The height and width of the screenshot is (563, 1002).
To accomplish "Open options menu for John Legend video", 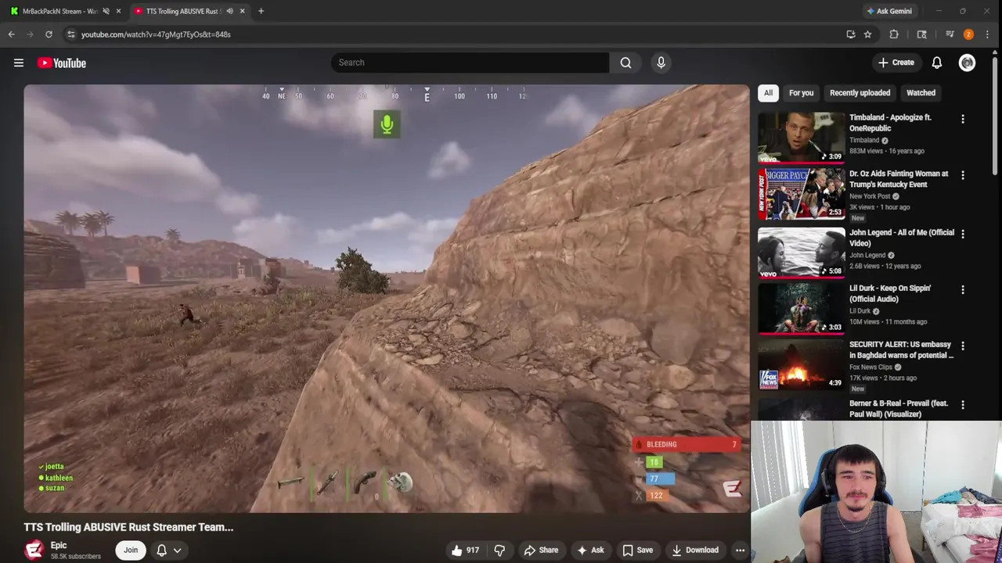I will (963, 234).
